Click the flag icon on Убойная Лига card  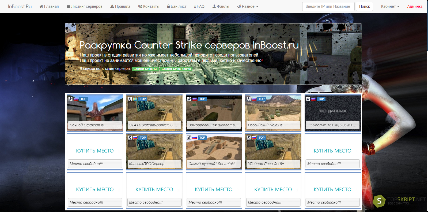pyautogui.click(x=254, y=138)
